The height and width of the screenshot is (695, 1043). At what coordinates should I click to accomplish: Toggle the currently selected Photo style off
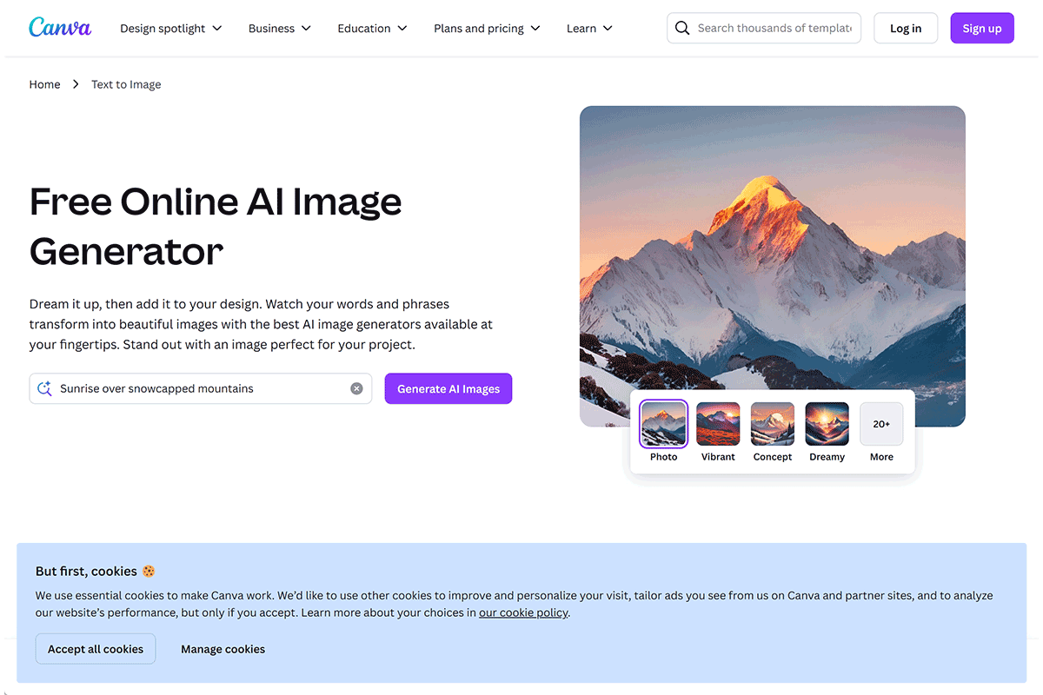pyautogui.click(x=663, y=424)
